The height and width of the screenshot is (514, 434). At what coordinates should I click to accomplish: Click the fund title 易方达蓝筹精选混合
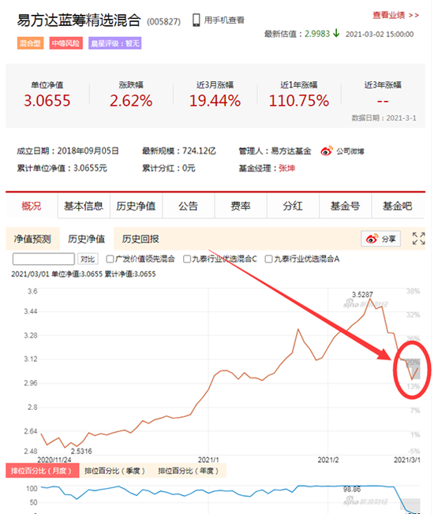pyautogui.click(x=79, y=20)
